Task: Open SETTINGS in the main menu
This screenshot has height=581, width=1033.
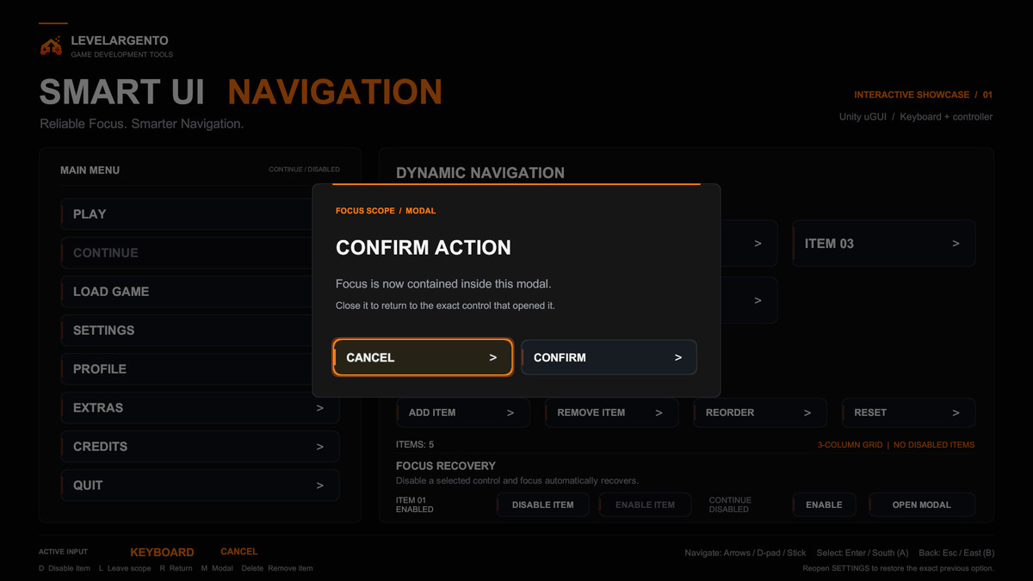Action: pos(186,331)
